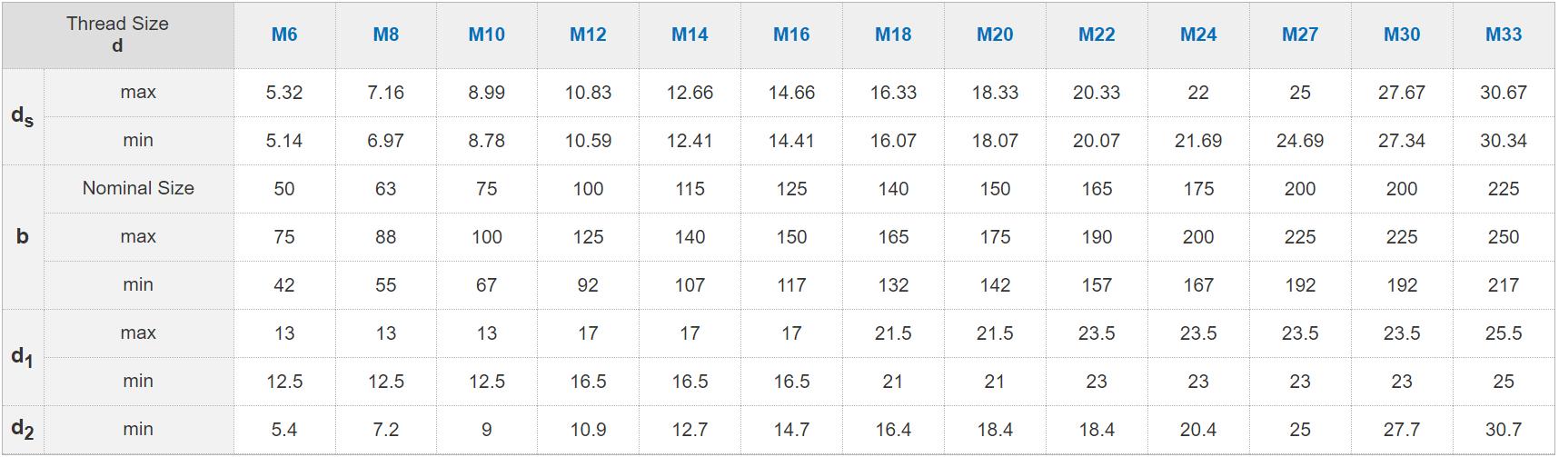Click the M10 column header link
This screenshot has height=457, width=1559.
tap(487, 35)
